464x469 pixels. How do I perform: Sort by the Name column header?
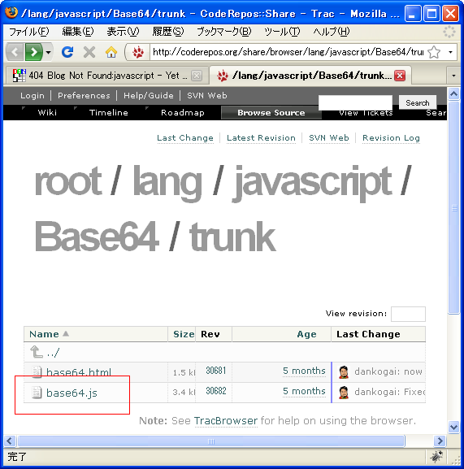click(x=44, y=334)
